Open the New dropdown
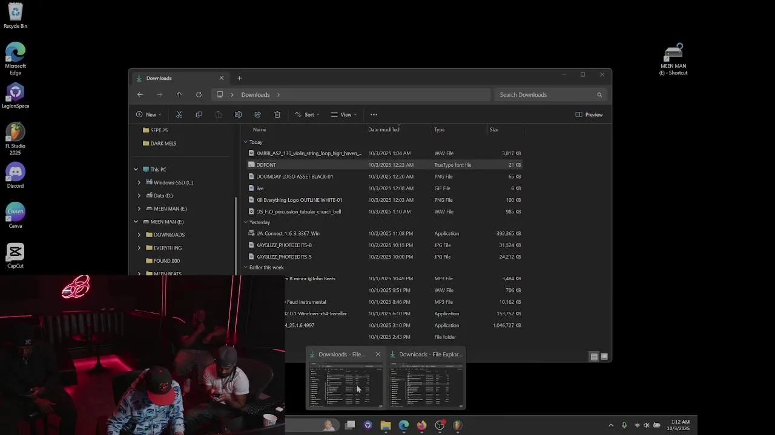 [x=149, y=115]
